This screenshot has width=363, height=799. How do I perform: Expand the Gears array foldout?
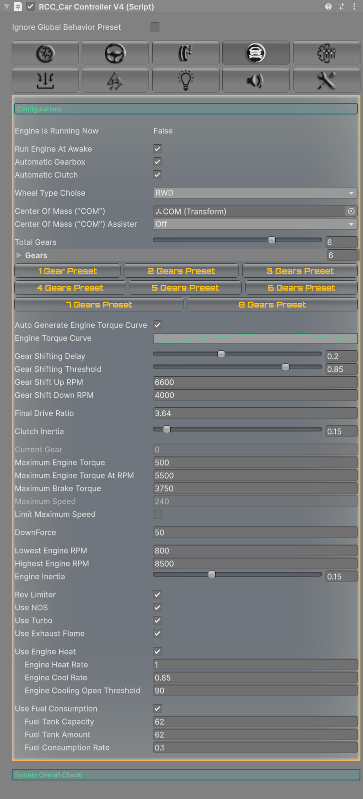(x=19, y=255)
